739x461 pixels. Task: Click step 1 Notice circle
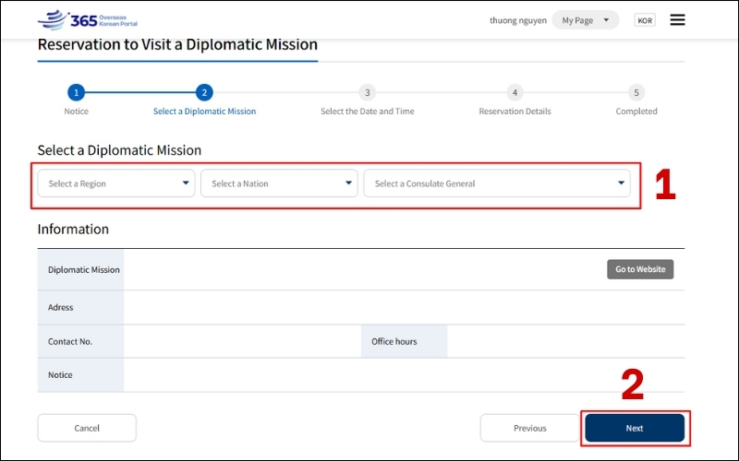coord(76,93)
